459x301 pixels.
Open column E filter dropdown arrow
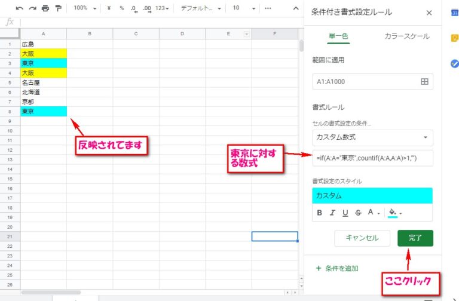tap(246, 34)
